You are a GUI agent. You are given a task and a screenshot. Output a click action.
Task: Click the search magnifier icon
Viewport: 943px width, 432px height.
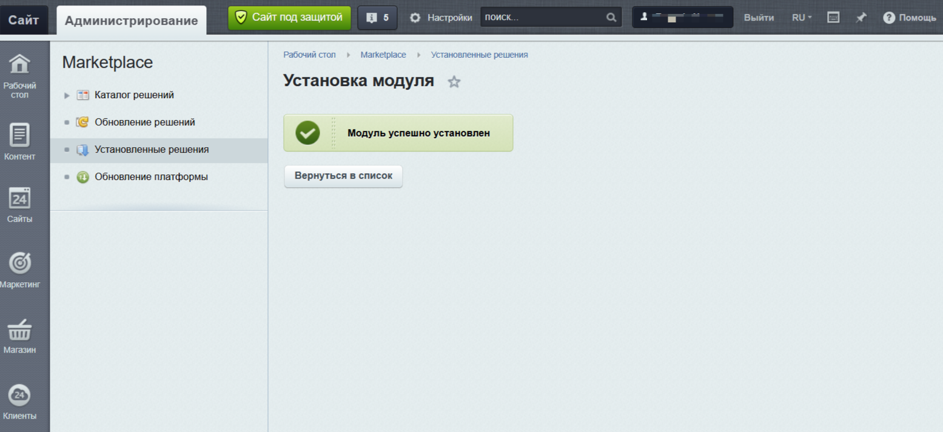(x=611, y=18)
